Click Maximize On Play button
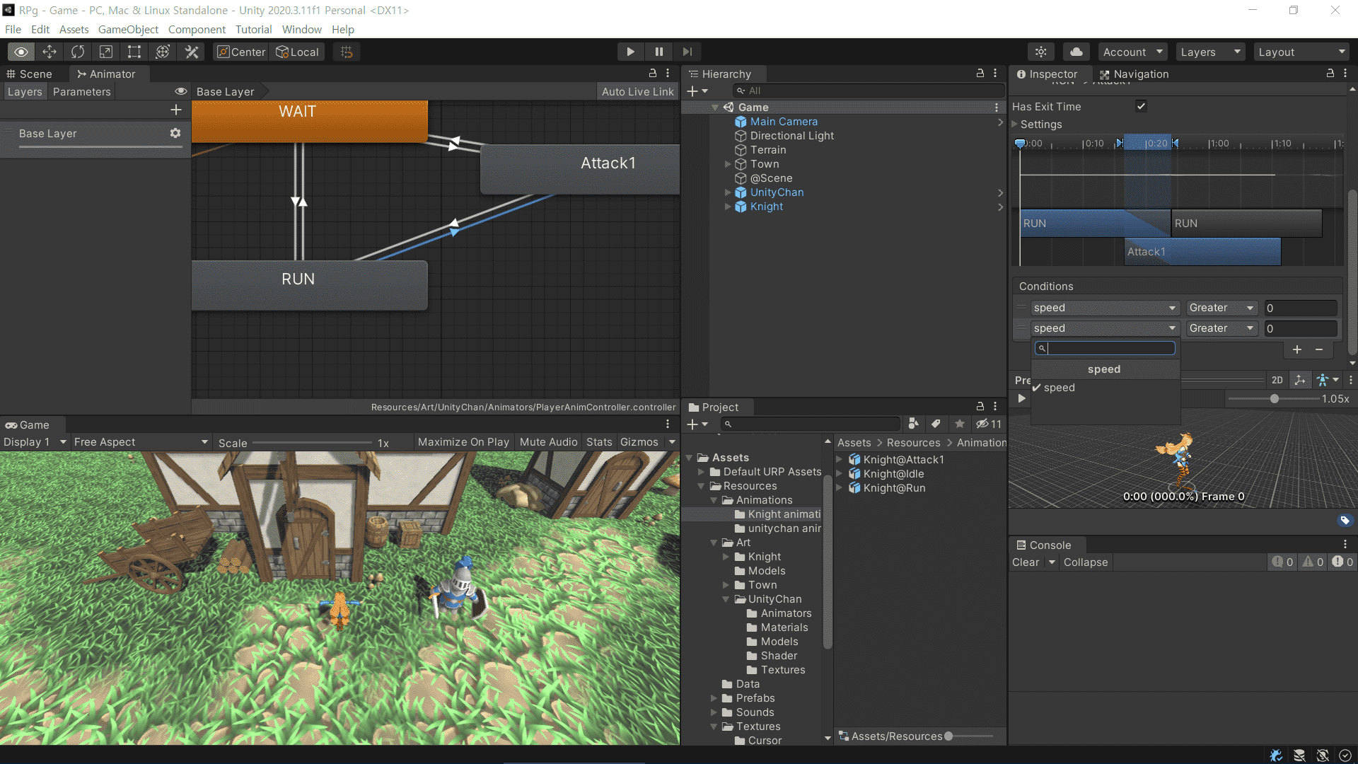Image resolution: width=1358 pixels, height=764 pixels. click(463, 442)
